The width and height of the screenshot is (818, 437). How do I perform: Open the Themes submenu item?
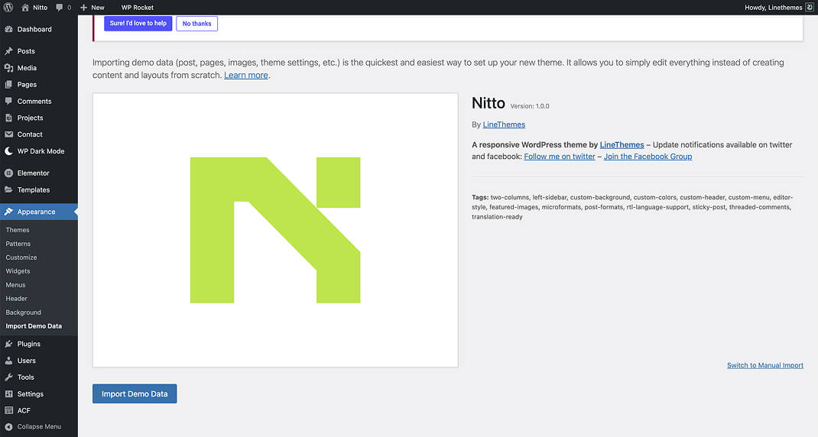[x=18, y=230]
